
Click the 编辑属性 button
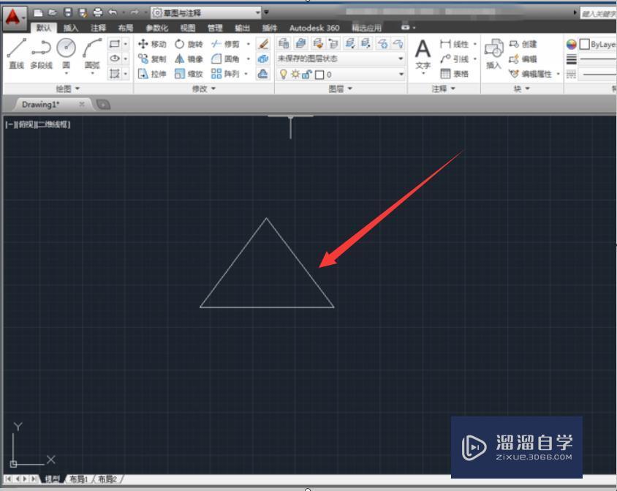click(532, 74)
